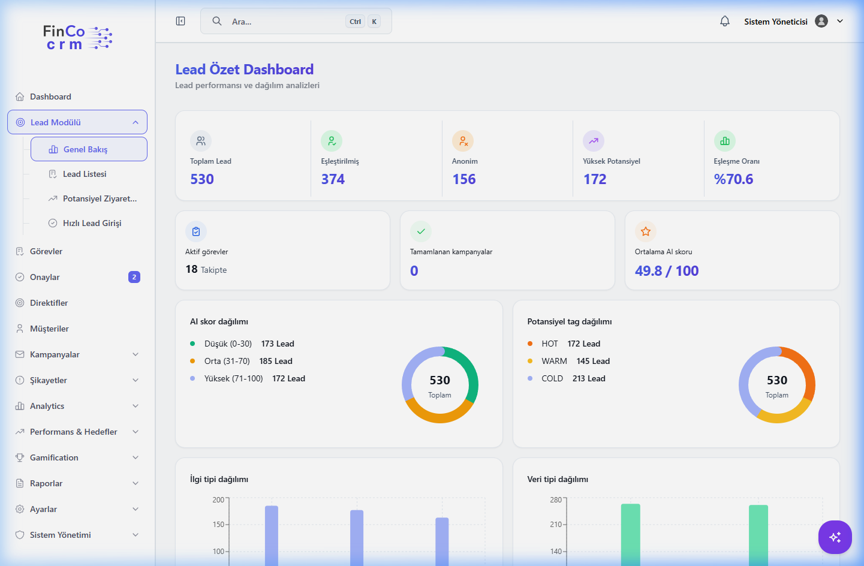Click the '49.8 / 100' AI score value
Viewport: 864px width, 566px height.
[667, 271]
